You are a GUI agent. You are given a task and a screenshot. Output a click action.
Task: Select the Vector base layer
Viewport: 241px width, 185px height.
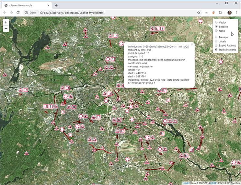coord(216,22)
